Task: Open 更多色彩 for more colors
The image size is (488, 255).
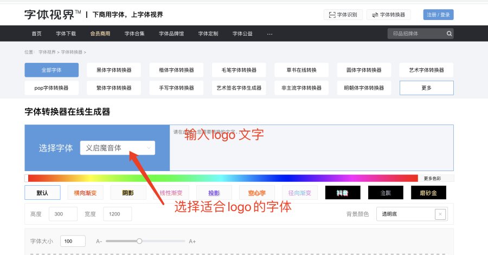Action: click(436, 178)
